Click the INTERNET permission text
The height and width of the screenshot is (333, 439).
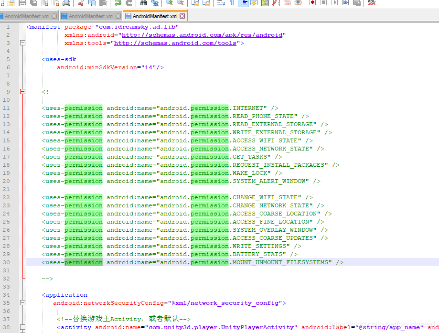coord(248,108)
